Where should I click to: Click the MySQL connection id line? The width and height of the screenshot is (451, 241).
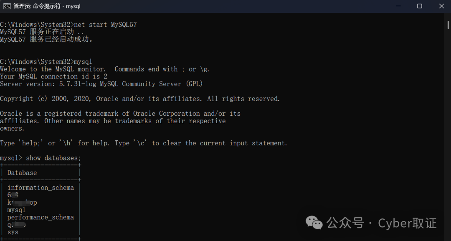tap(53, 76)
